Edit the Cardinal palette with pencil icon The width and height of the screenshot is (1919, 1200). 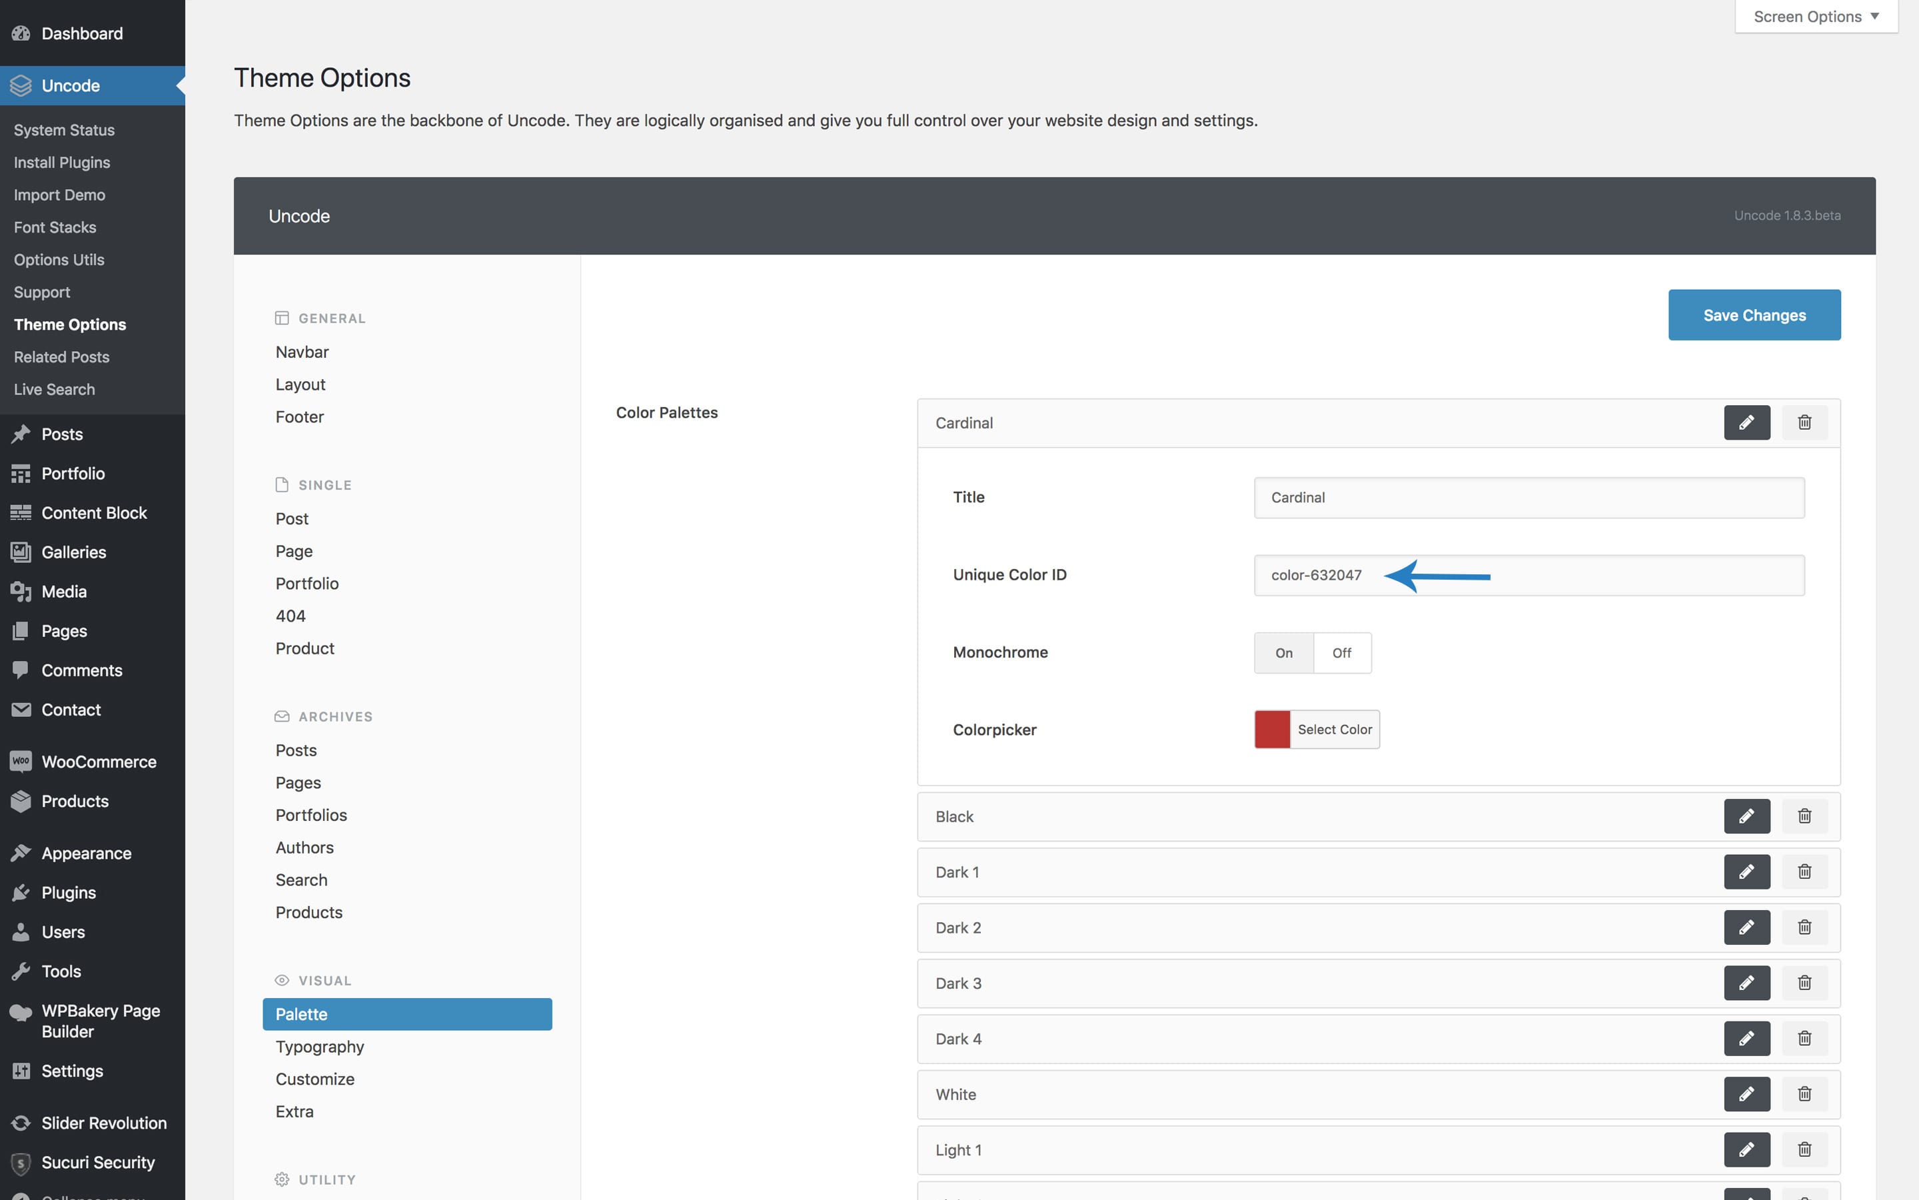(1746, 422)
